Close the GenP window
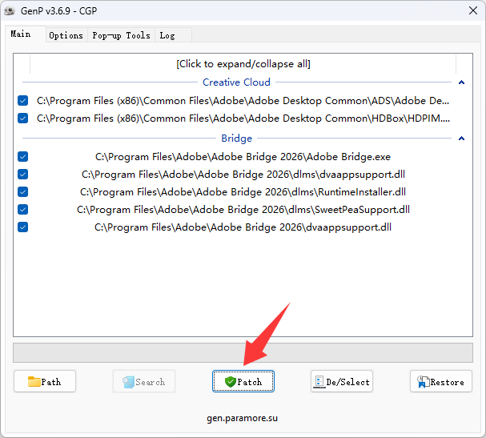Screen dimensions: 486x438 [x=473, y=10]
